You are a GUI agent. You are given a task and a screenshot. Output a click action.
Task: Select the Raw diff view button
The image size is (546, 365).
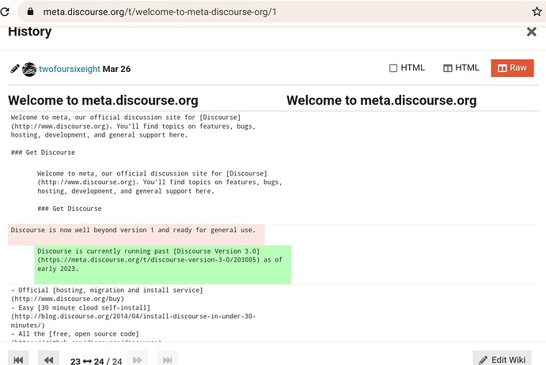(512, 68)
